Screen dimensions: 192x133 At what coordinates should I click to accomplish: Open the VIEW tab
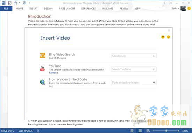coord(138,9)
